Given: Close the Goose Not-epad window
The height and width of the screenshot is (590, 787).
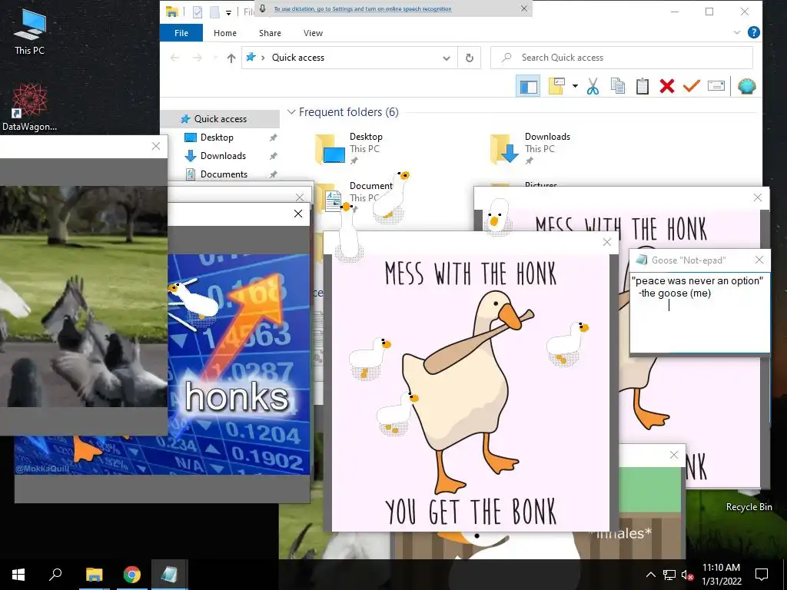Looking at the screenshot, I should [759, 260].
